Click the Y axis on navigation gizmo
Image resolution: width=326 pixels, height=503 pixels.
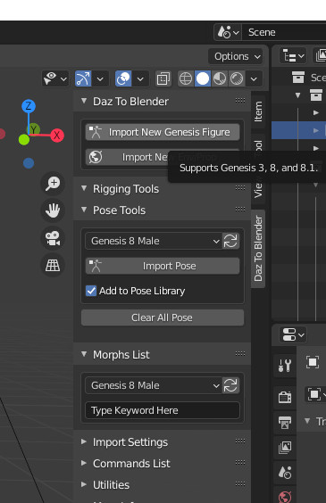(34, 129)
